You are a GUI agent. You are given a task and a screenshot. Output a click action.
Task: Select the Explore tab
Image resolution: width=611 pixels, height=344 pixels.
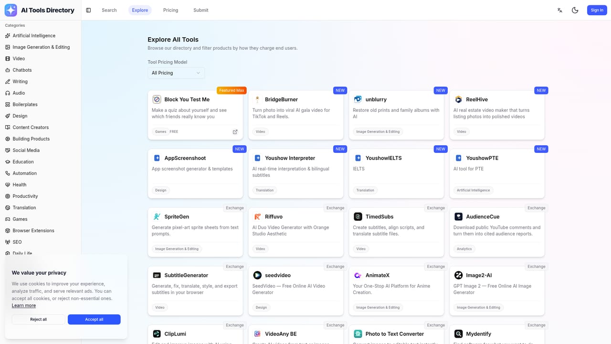point(140,10)
